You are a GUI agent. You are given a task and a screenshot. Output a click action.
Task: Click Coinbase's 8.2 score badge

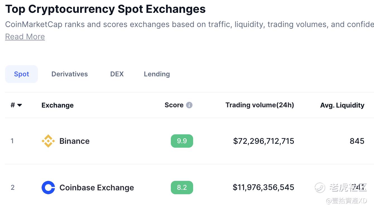tap(182, 188)
